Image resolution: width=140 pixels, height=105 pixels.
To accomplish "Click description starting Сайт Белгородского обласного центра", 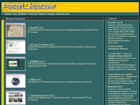I will pos(63,31).
